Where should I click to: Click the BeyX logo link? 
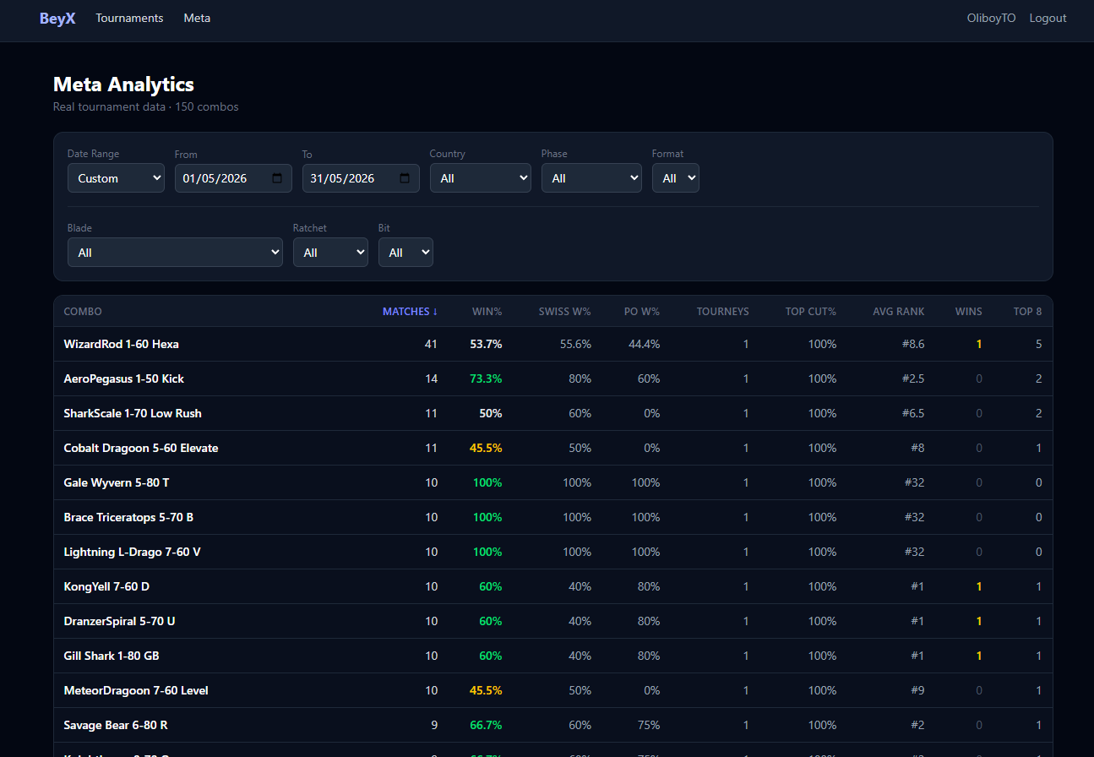[x=57, y=18]
